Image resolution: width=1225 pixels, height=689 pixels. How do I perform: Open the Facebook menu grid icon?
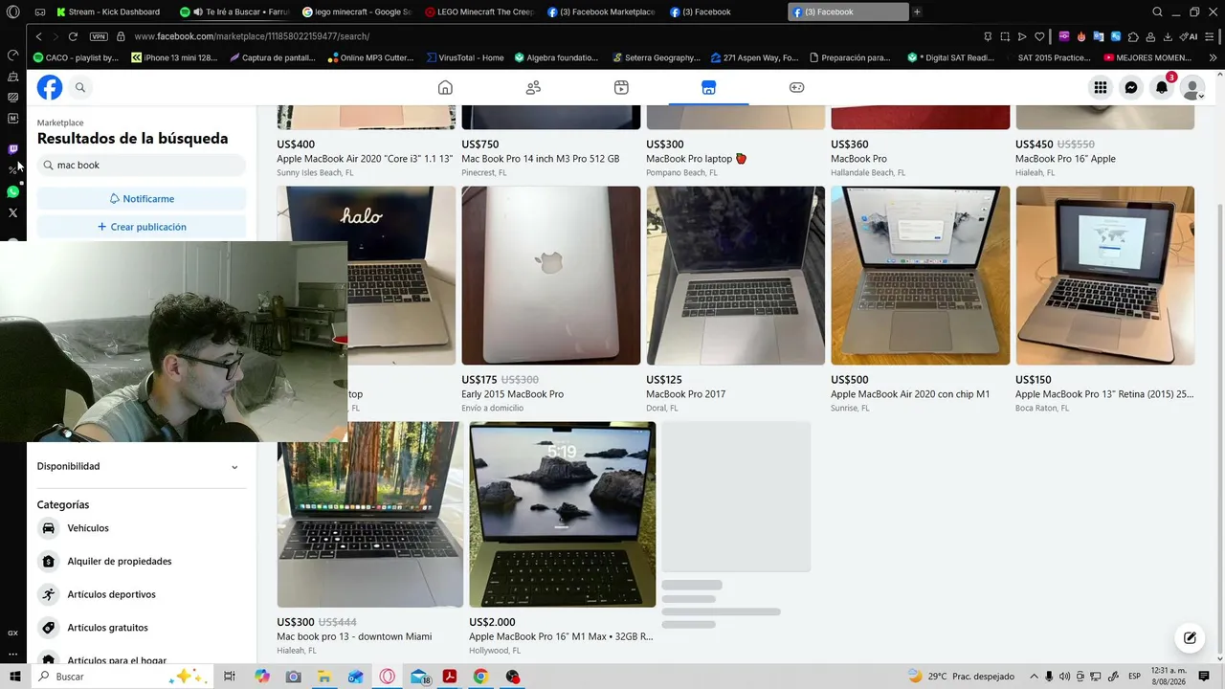point(1101,87)
